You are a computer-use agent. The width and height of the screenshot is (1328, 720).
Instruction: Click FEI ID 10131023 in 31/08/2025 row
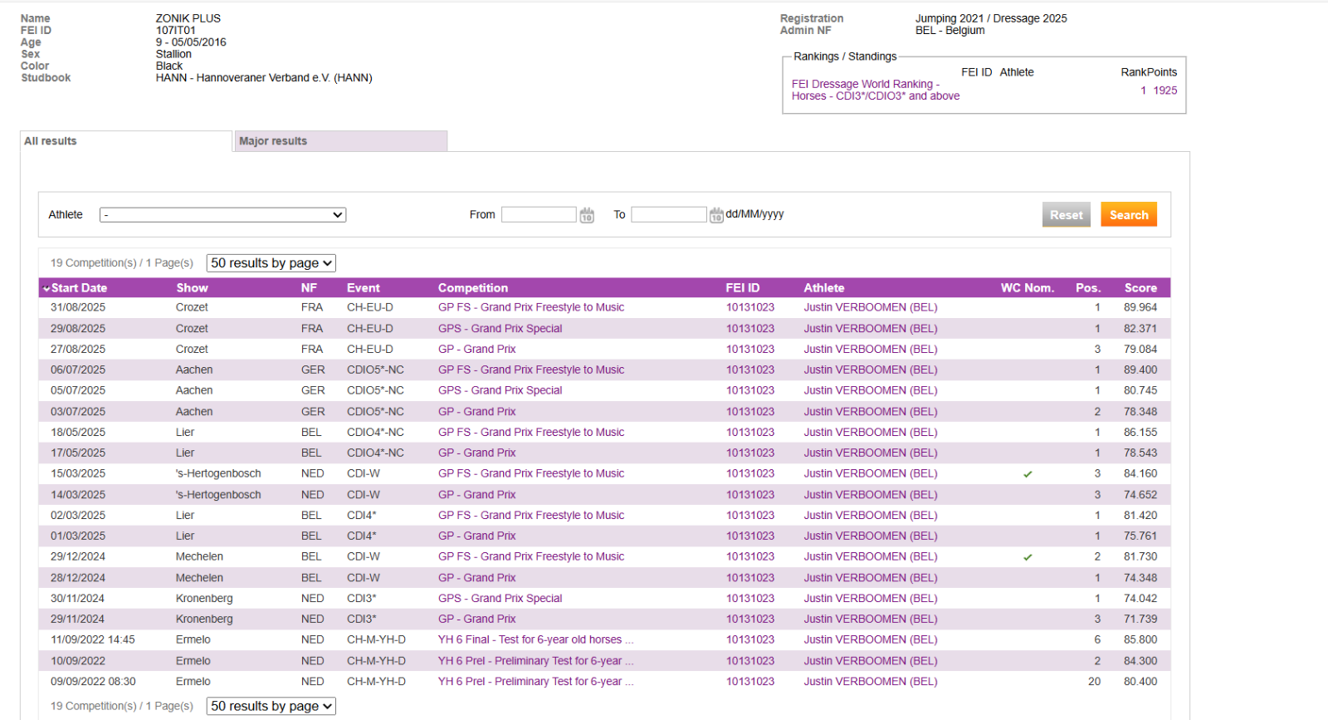pos(750,307)
